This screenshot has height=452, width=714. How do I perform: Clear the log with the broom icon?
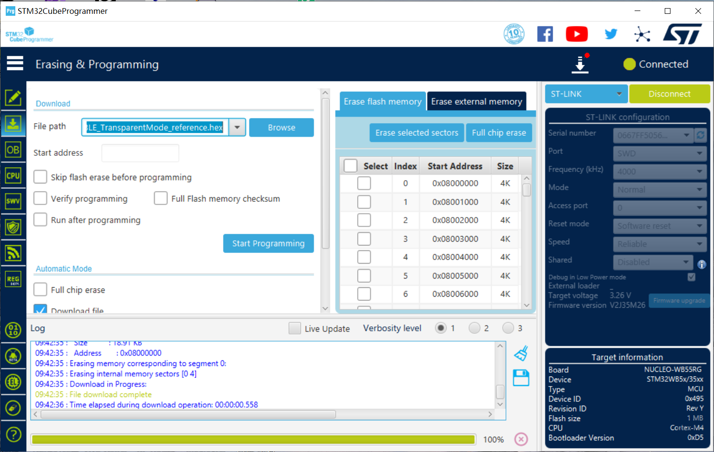click(x=521, y=354)
